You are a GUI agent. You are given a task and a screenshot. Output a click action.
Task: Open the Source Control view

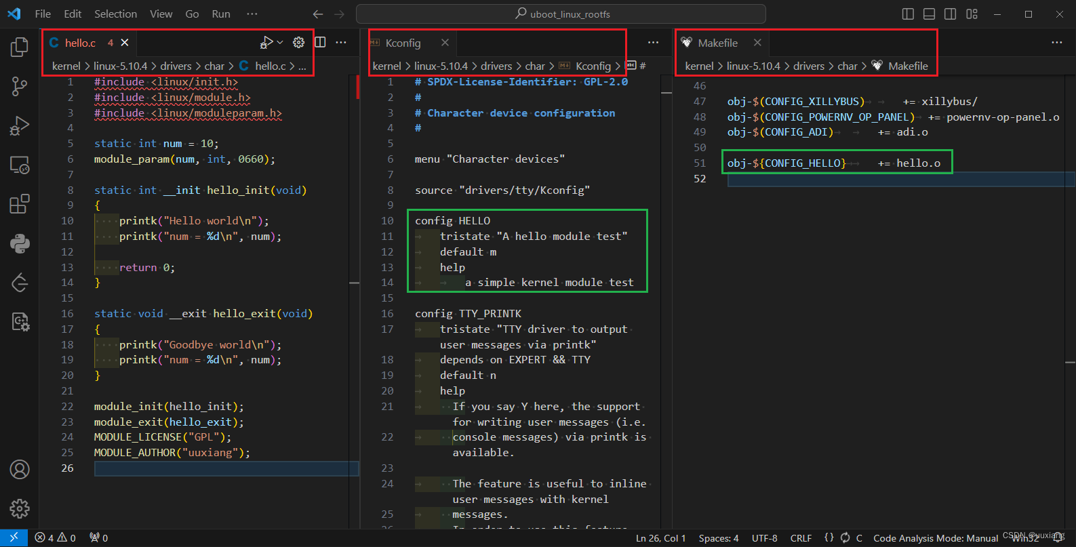tap(20, 86)
